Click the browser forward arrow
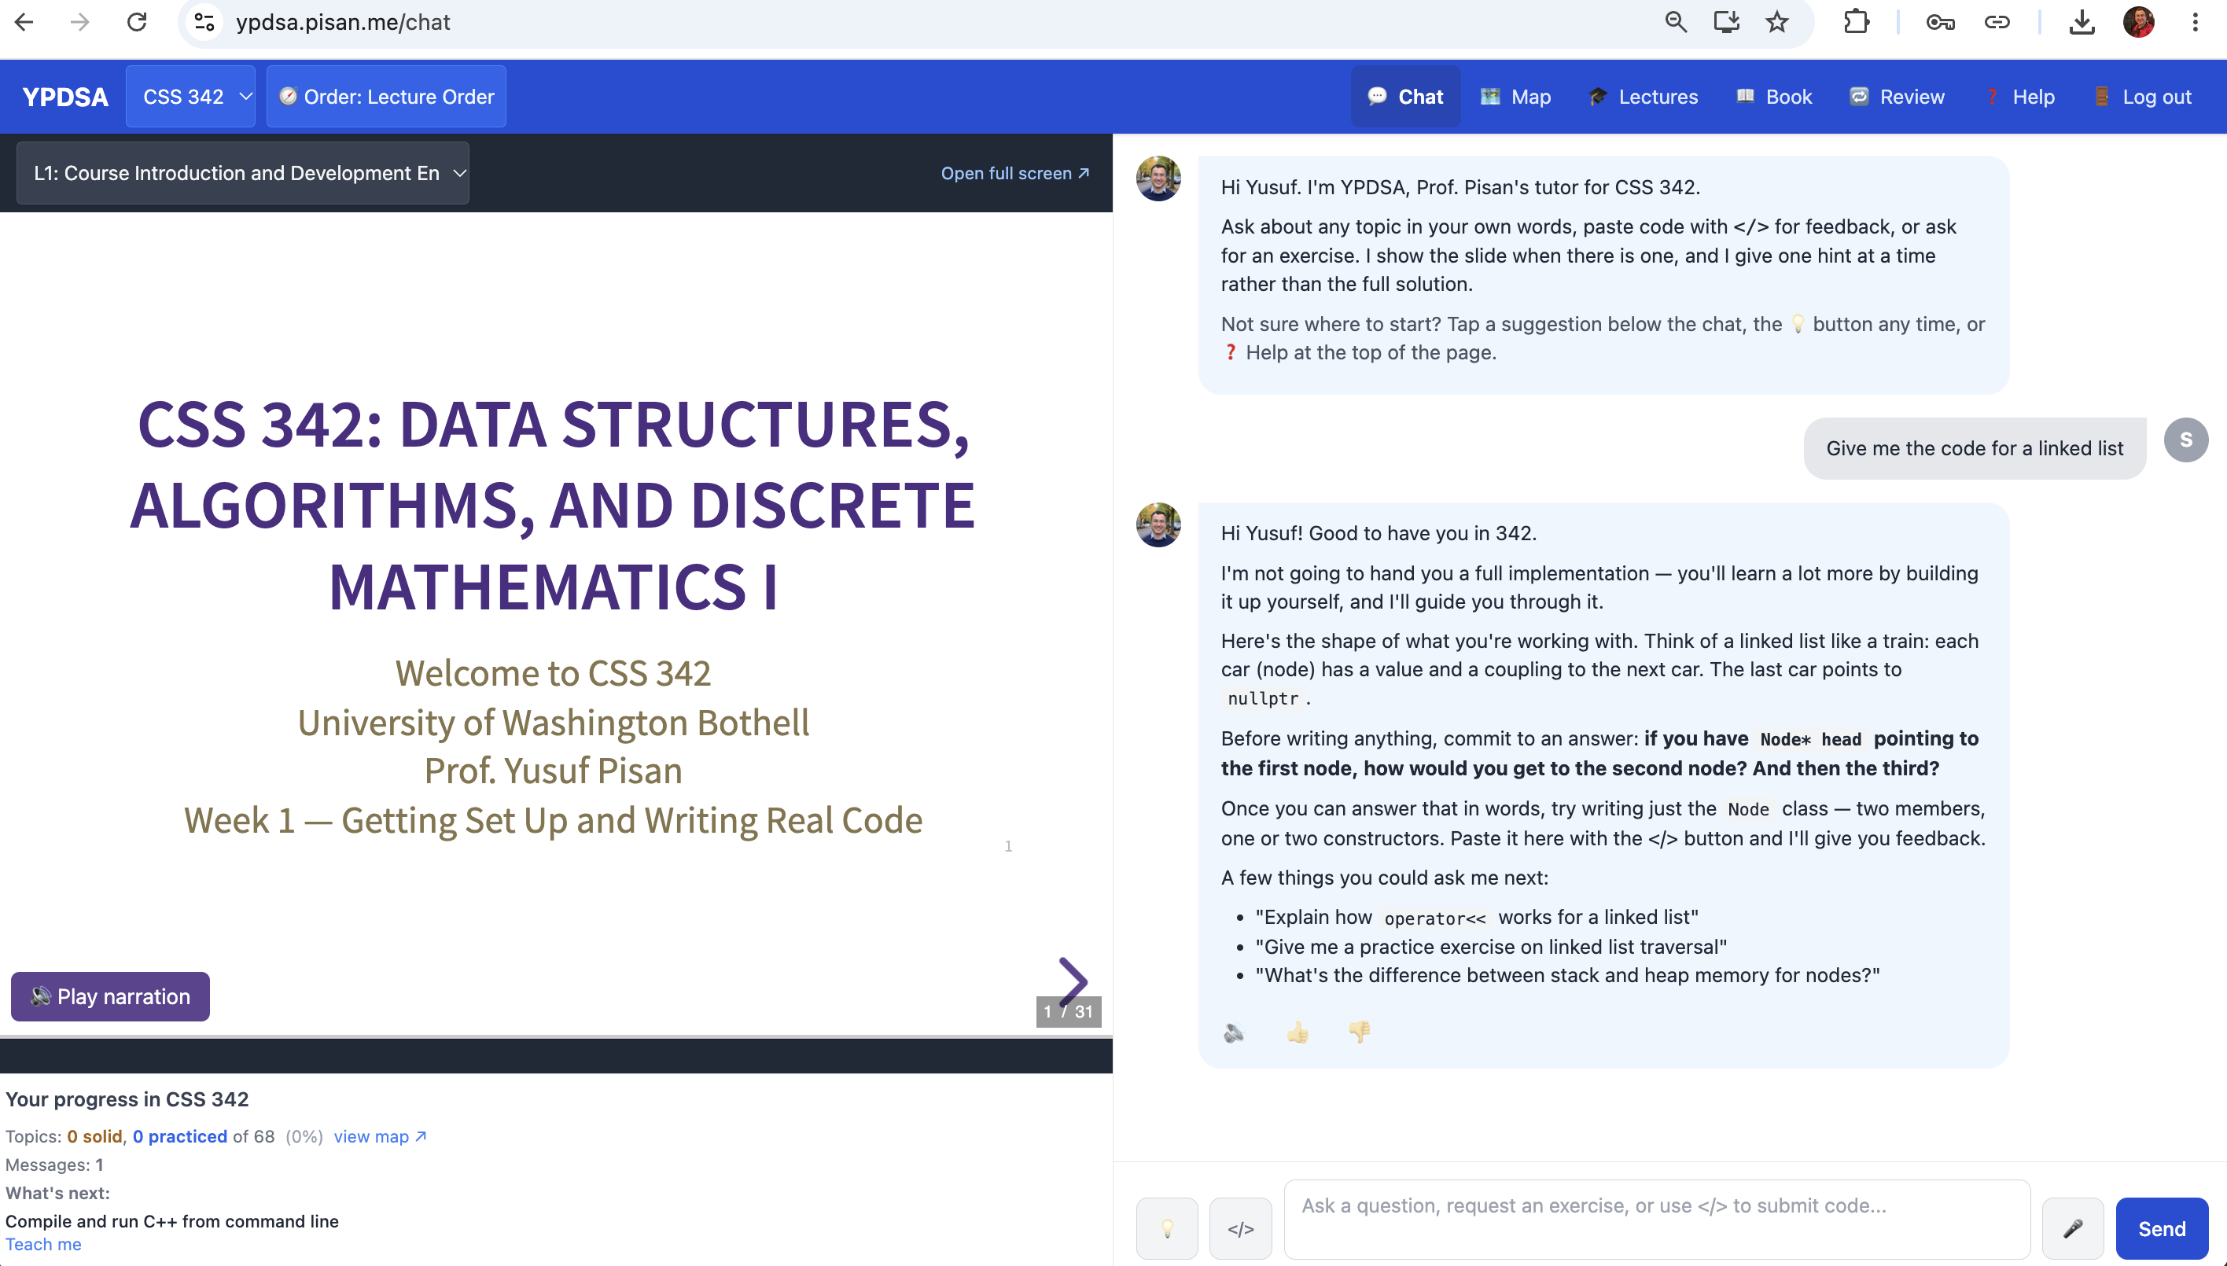Viewport: 2227px width, 1266px height. click(x=80, y=22)
